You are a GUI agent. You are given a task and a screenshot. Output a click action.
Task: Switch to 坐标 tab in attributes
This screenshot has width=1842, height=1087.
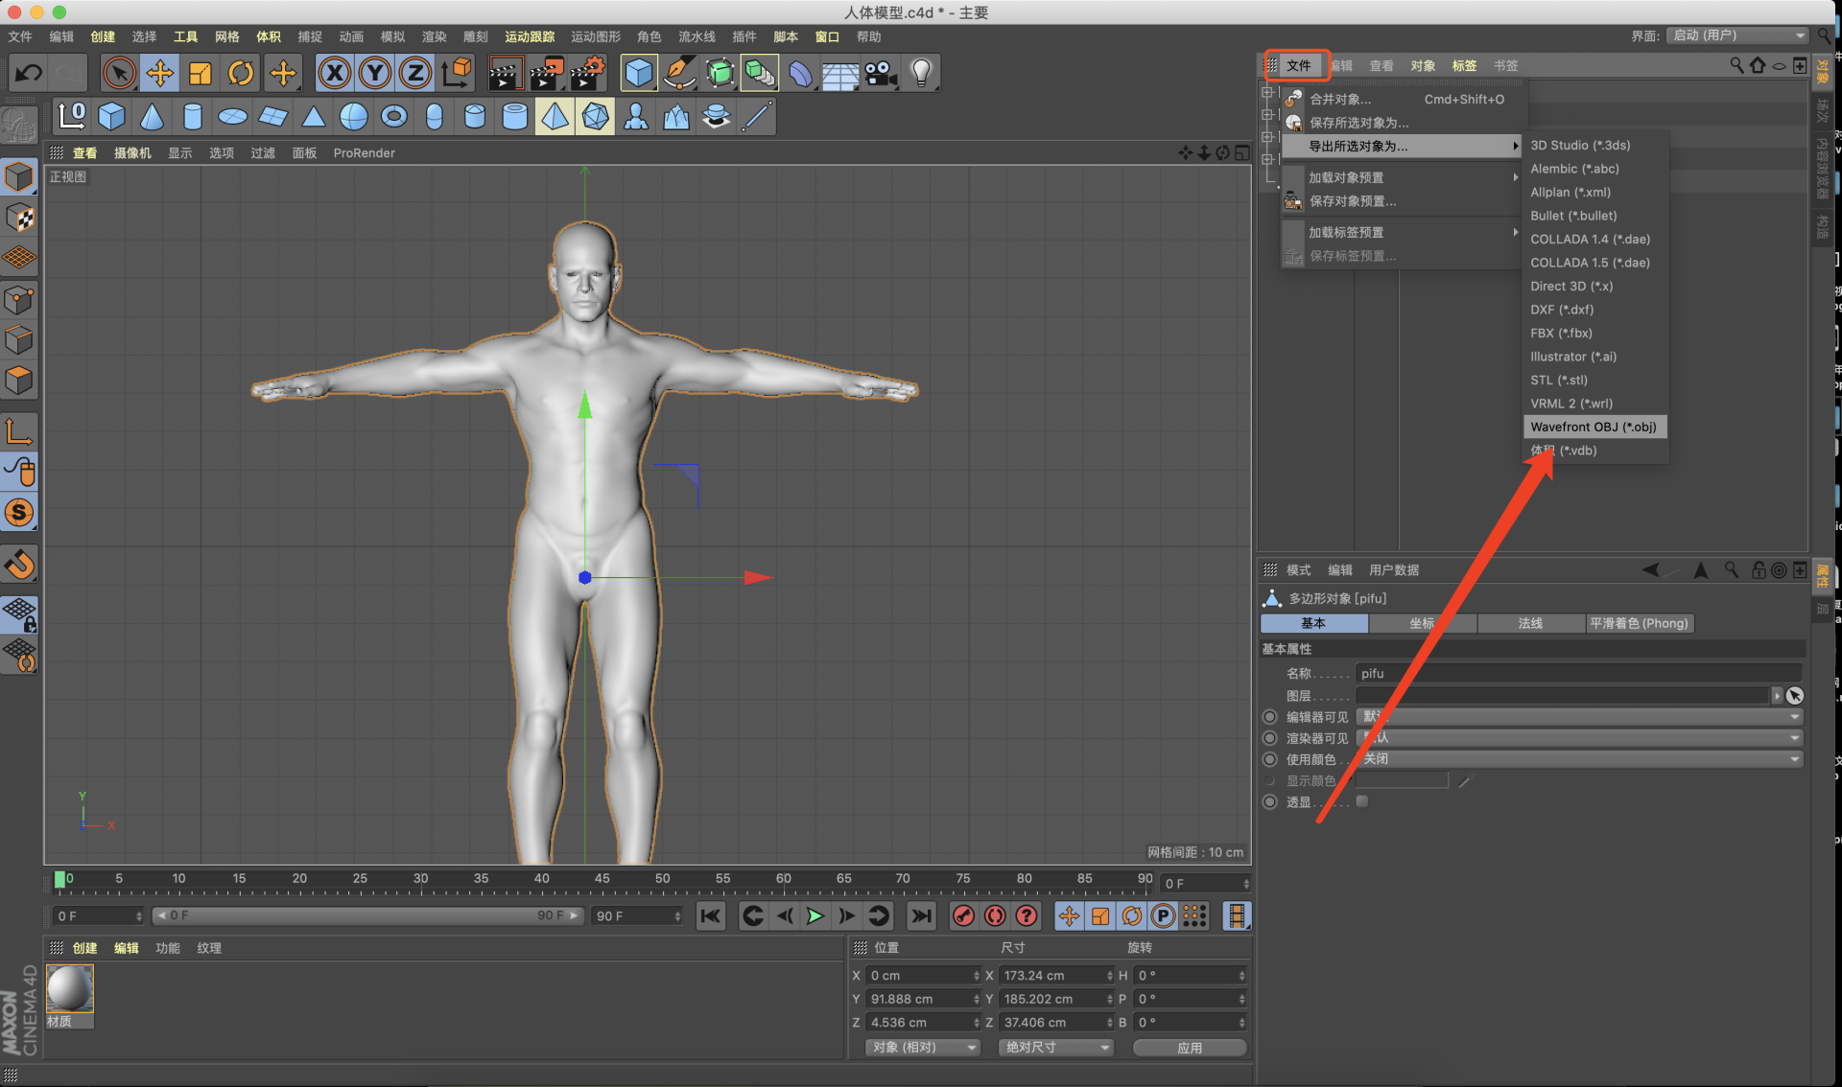click(x=1422, y=623)
